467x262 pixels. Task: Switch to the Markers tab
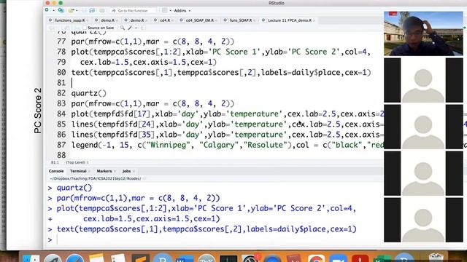point(104,171)
